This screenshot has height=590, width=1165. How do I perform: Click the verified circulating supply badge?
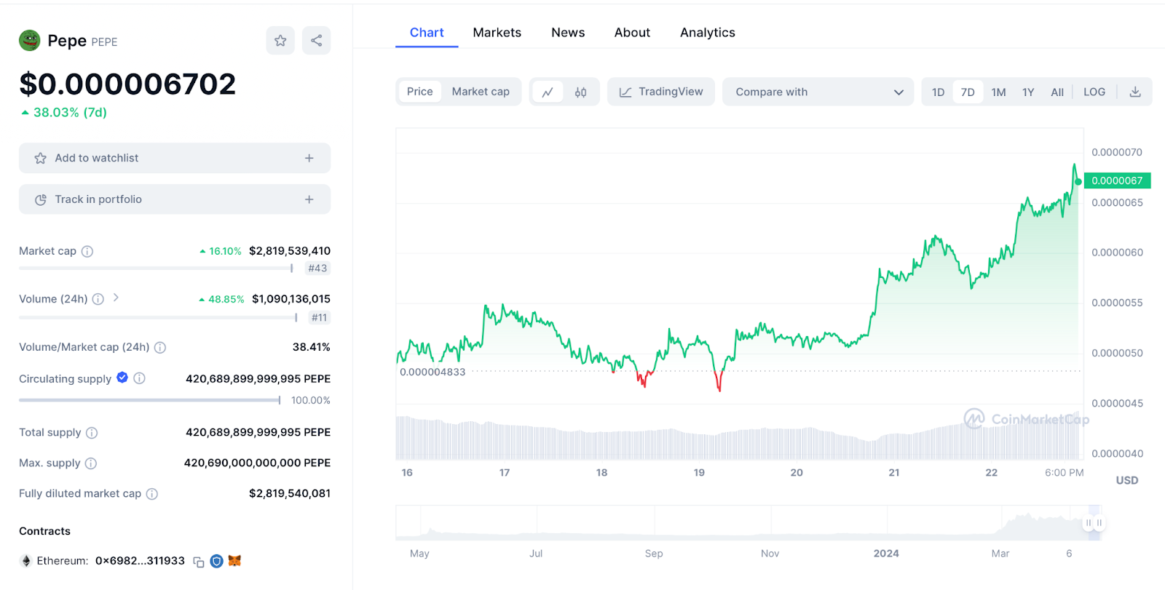click(x=122, y=378)
